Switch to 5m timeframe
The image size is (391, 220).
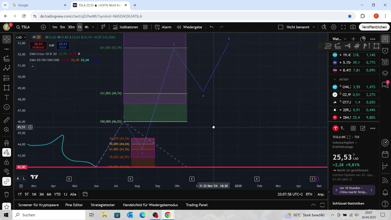click(63, 27)
